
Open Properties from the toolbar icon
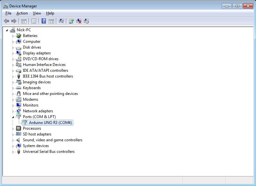pyautogui.click(x=33, y=21)
